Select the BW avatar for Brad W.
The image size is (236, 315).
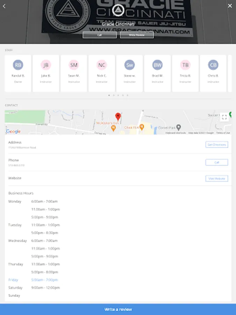pyautogui.click(x=157, y=65)
